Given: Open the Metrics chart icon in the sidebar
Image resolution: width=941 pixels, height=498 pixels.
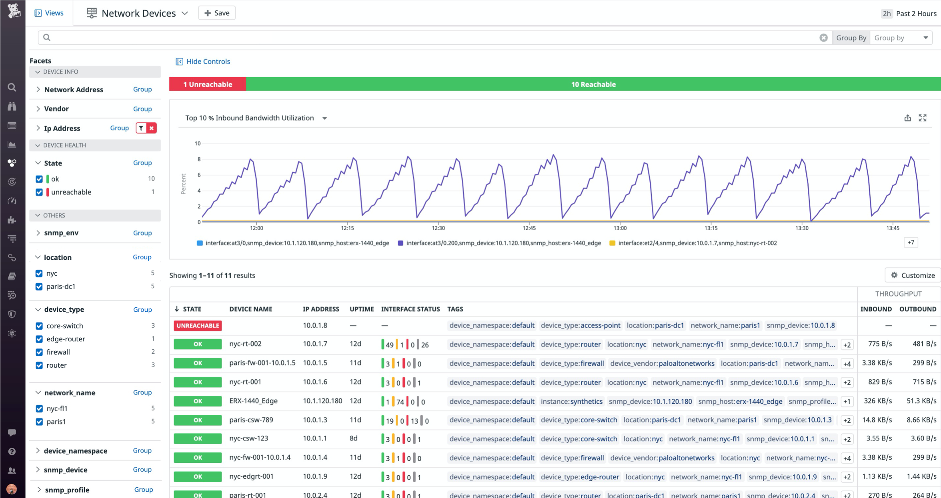Looking at the screenshot, I should (12, 145).
